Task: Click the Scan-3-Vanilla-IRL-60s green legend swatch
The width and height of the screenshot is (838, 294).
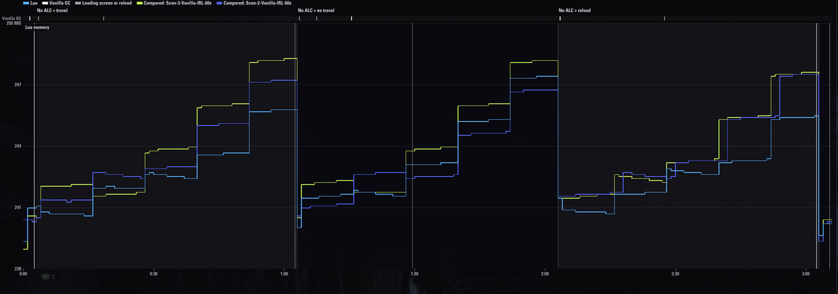Action: (x=140, y=3)
